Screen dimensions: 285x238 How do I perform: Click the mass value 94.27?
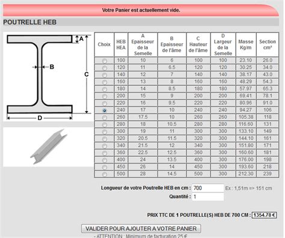[246, 110]
